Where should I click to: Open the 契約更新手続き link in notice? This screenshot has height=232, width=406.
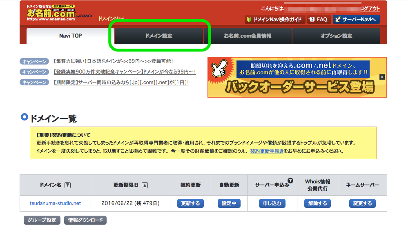coord(267,151)
